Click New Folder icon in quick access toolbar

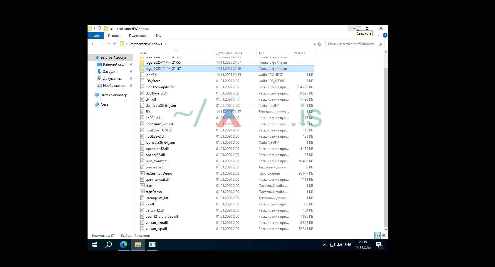106,29
